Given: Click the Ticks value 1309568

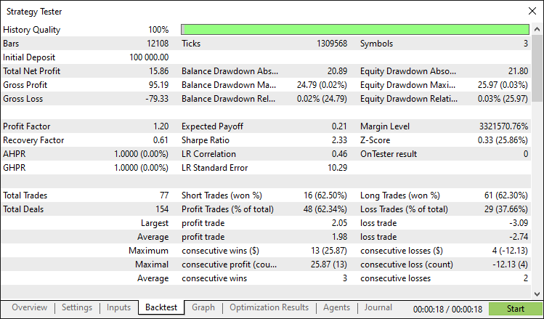Looking at the screenshot, I should click(x=332, y=44).
